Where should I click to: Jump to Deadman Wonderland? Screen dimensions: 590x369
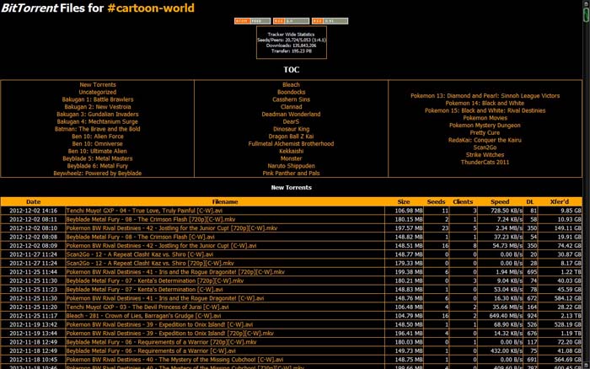(x=292, y=114)
